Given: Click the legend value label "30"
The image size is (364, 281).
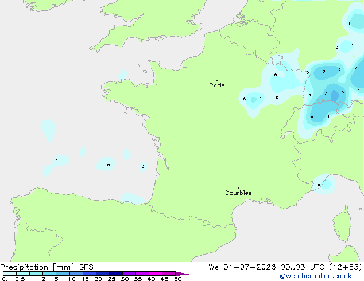Looking at the screenshot, I should [125, 279].
